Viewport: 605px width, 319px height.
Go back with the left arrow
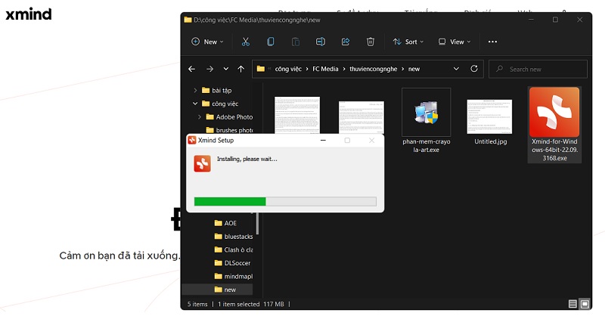point(191,69)
